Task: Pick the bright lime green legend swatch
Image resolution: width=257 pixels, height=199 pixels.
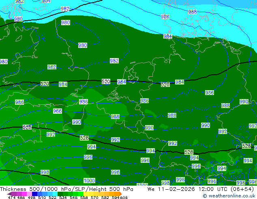Action: click(x=81, y=194)
